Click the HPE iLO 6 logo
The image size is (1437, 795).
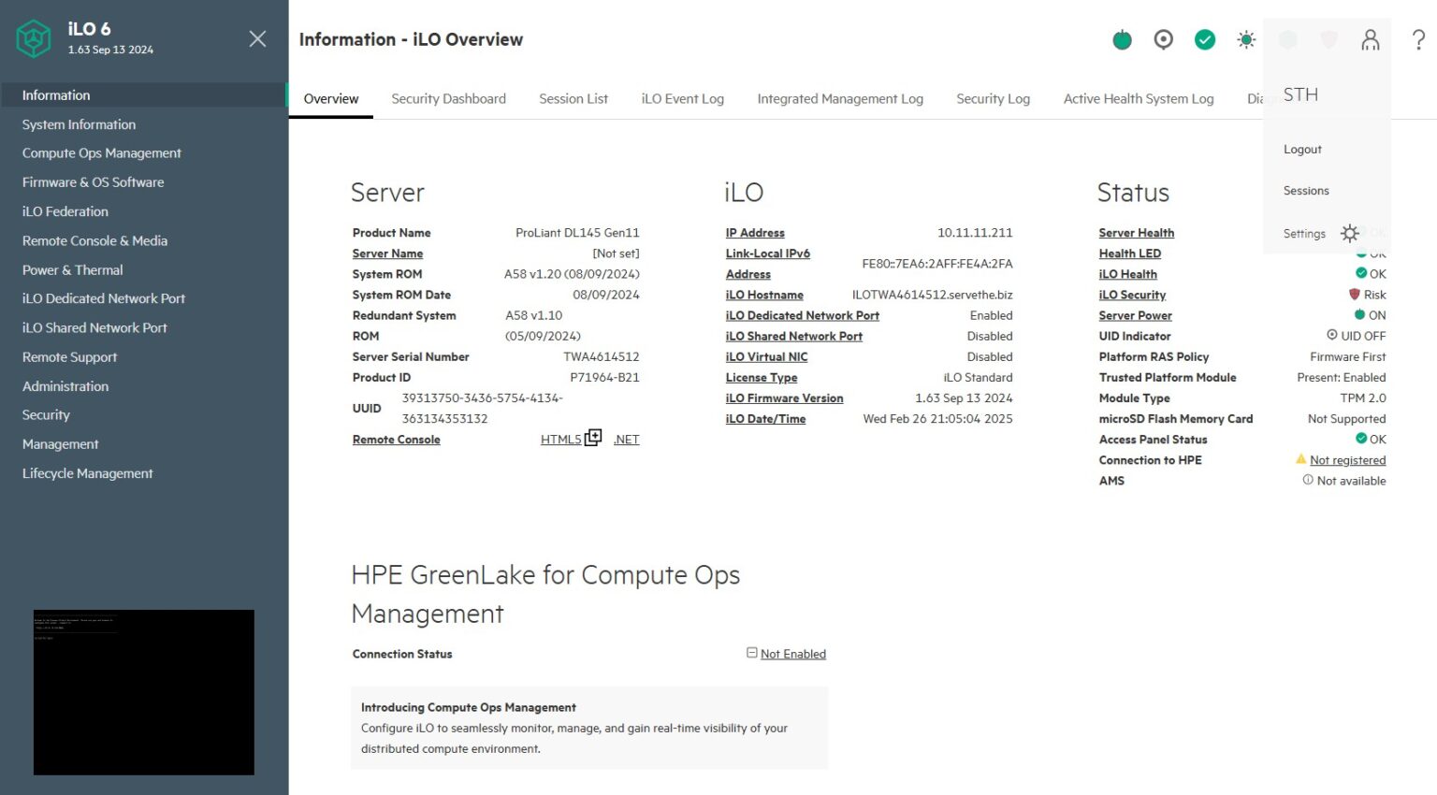click(34, 38)
